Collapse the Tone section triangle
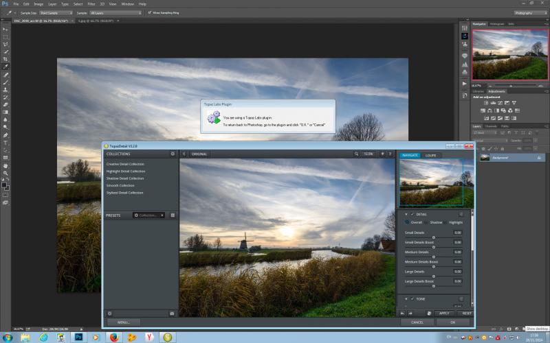The width and height of the screenshot is (550, 343). 406,299
